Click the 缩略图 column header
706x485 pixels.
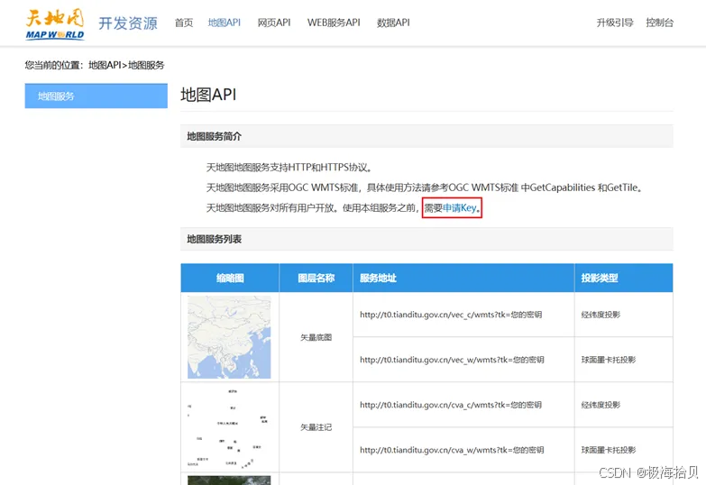coord(230,278)
